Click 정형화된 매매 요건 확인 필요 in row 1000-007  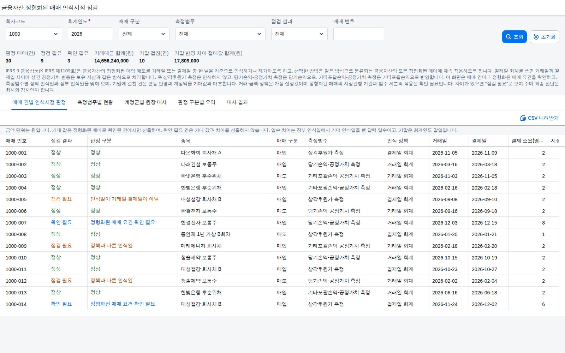point(123,222)
